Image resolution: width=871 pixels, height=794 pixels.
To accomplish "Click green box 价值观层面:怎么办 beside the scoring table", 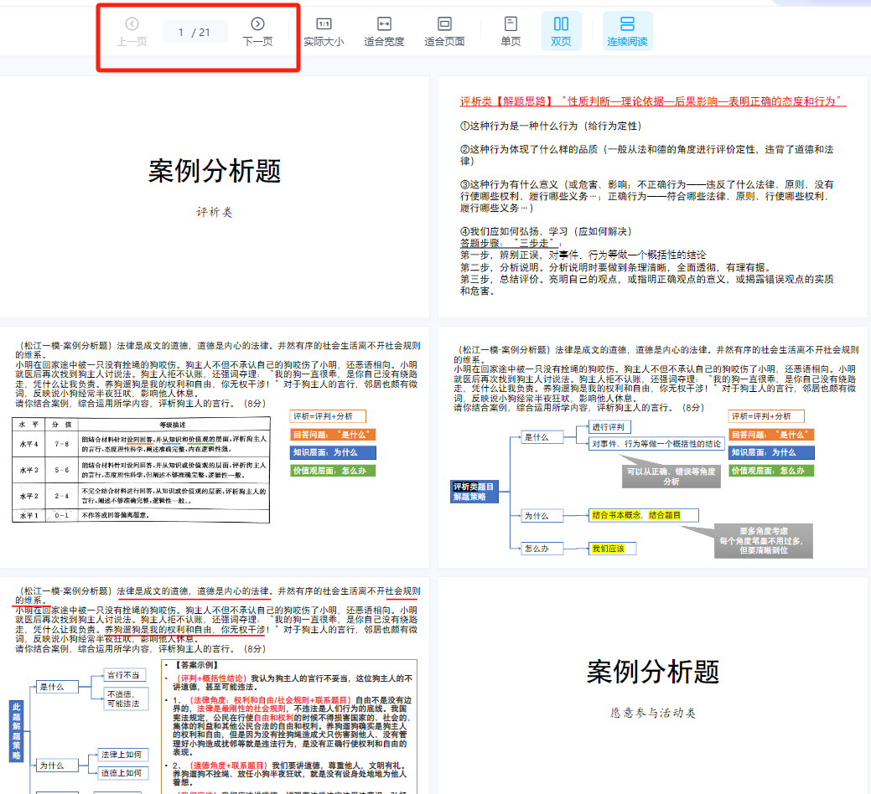I will [x=332, y=471].
